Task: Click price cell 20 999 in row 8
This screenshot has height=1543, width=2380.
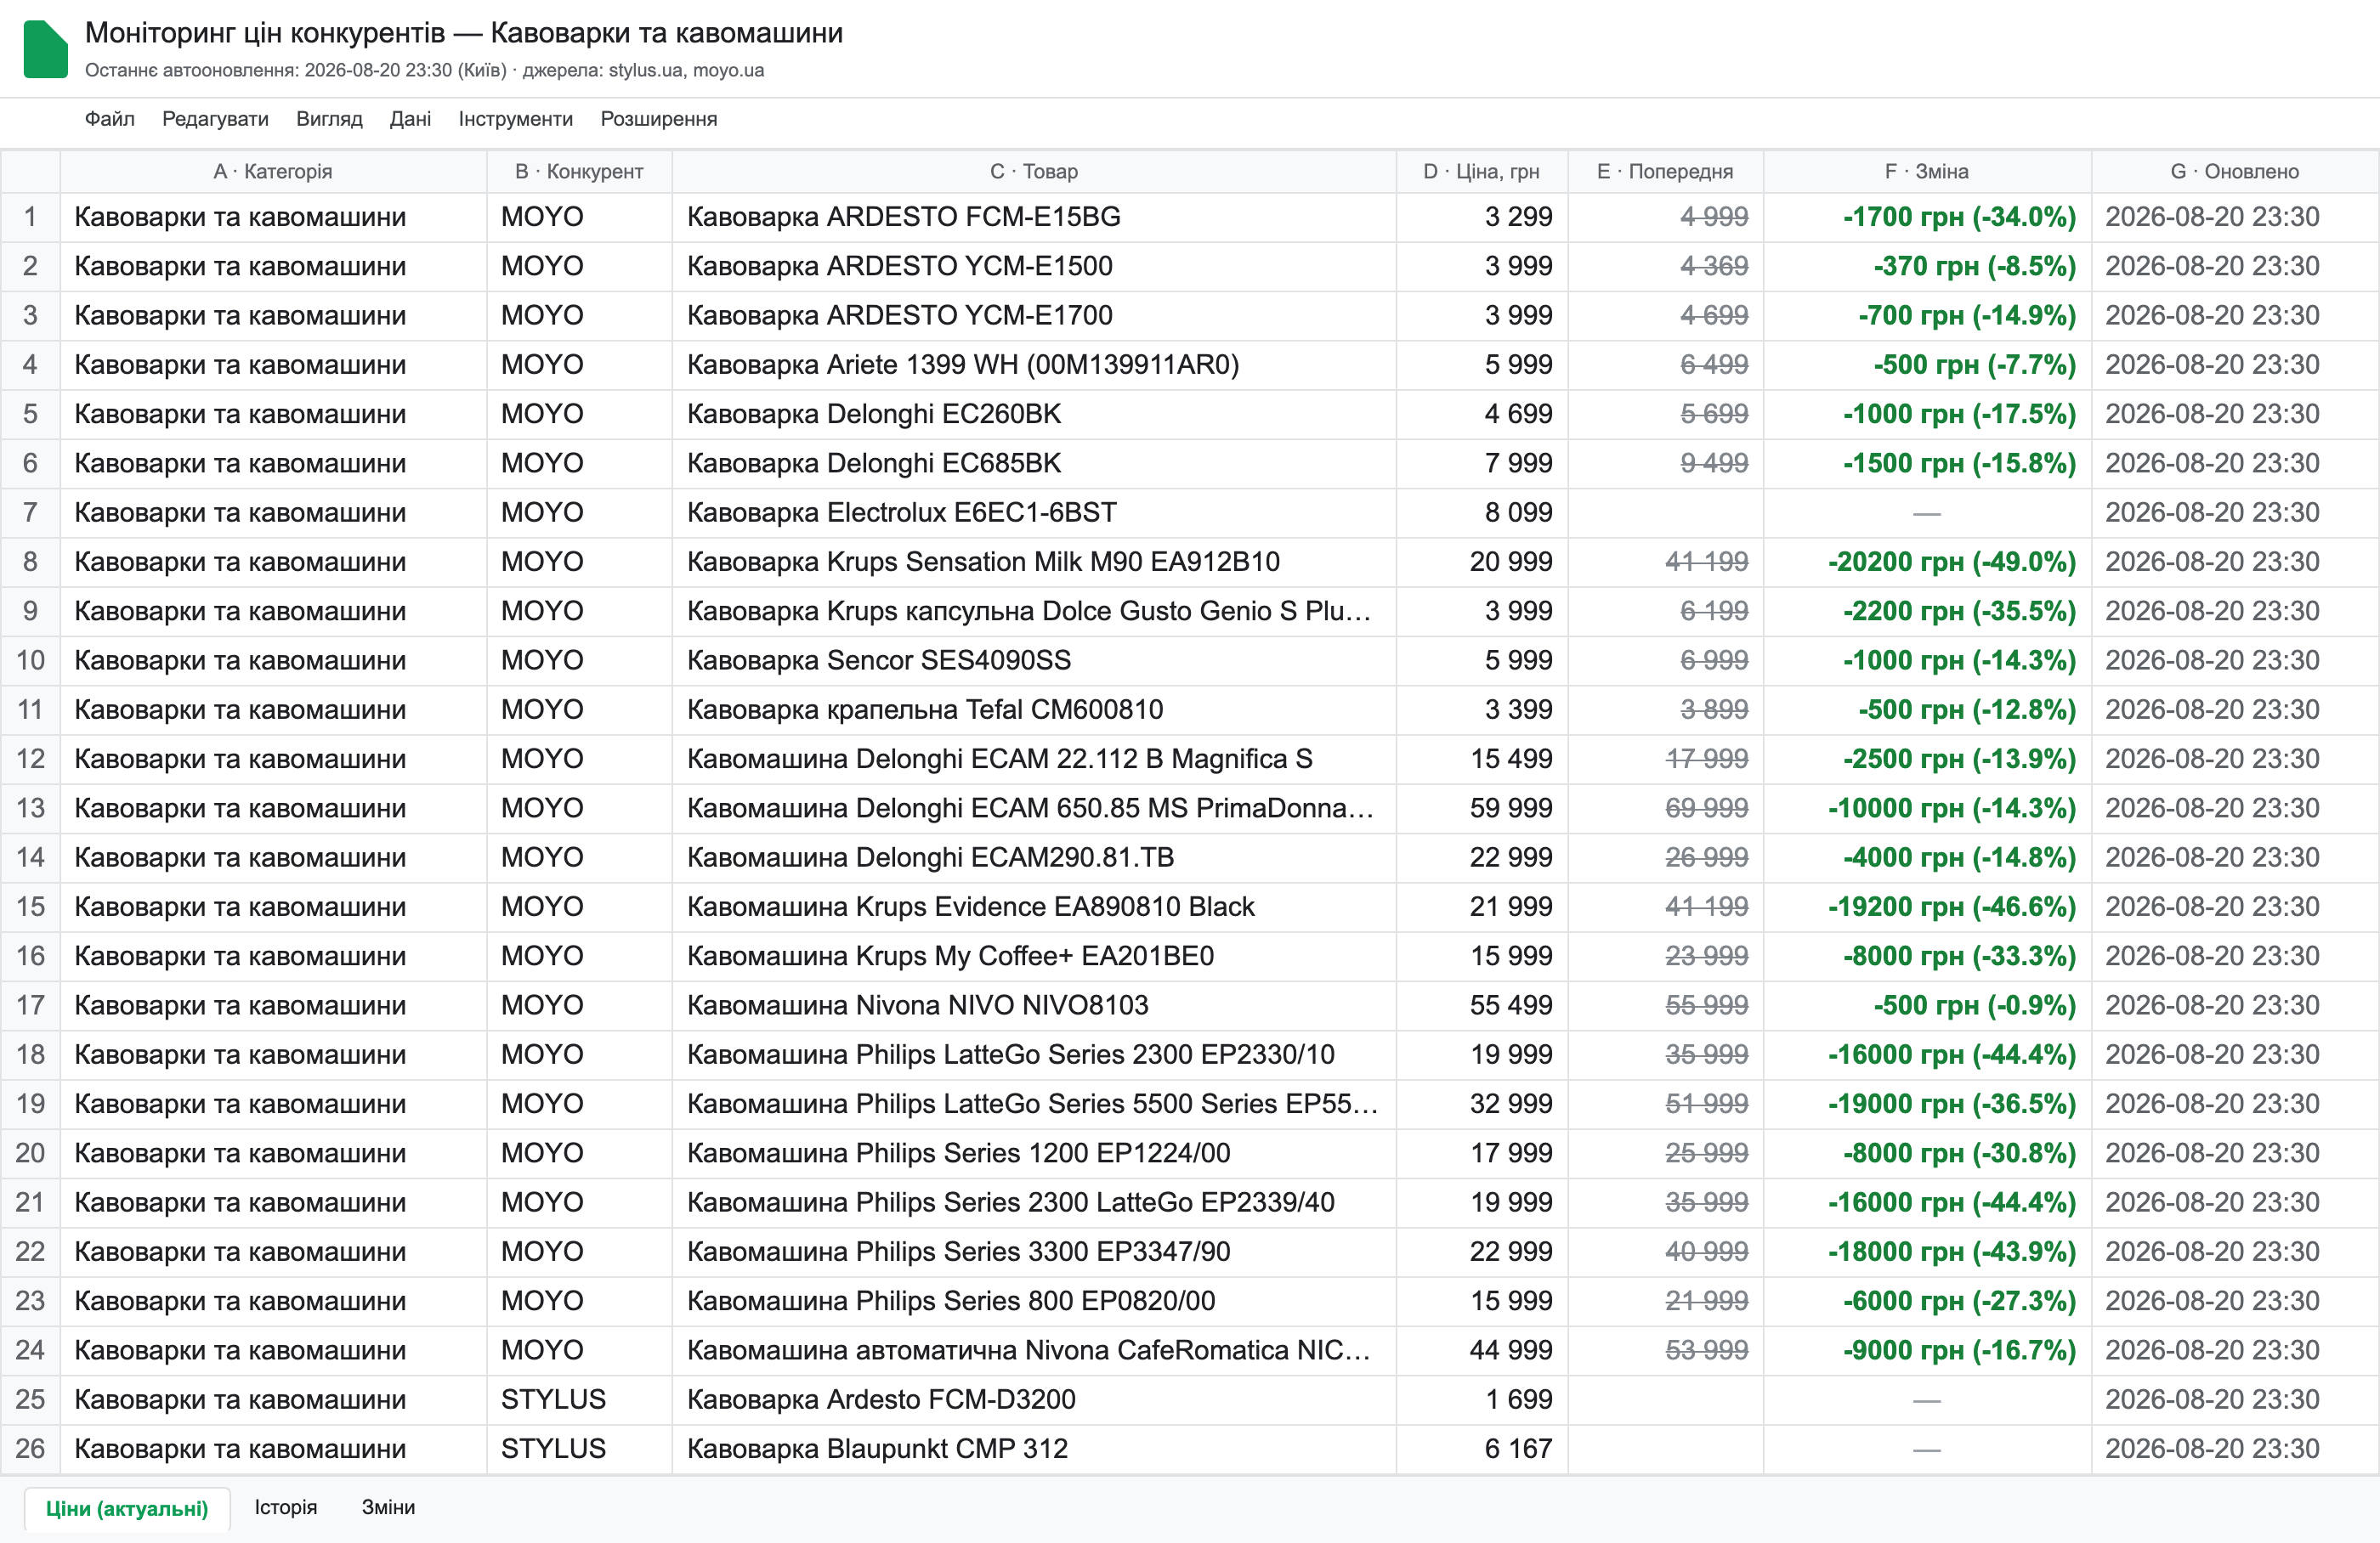Action: pos(1482,562)
